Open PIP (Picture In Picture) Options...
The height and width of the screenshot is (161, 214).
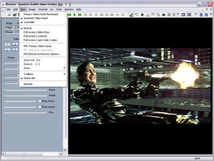click(43, 54)
